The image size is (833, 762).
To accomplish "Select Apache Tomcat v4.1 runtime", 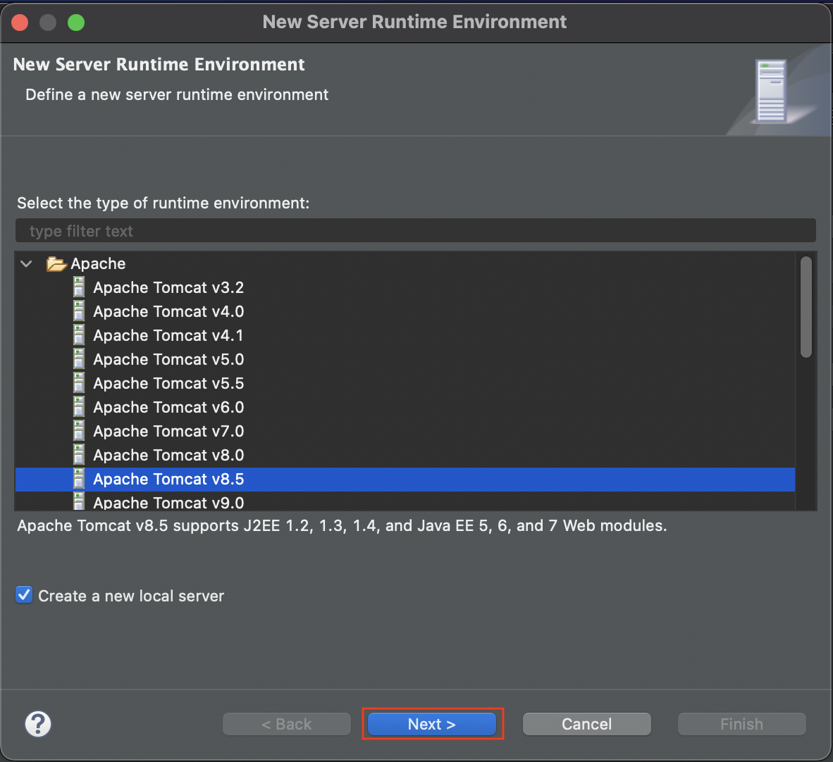I will [405, 335].
